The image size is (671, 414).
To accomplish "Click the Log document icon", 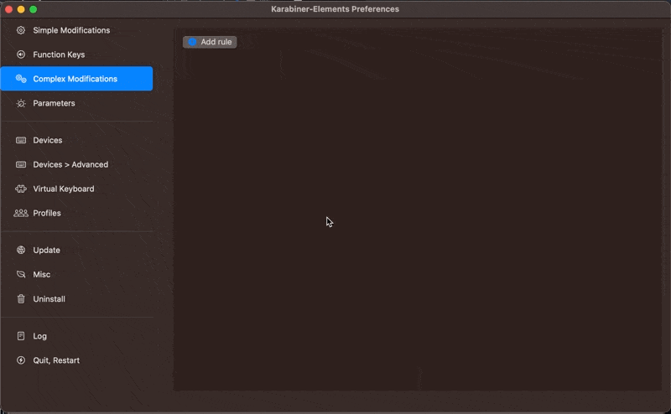I will tap(20, 336).
